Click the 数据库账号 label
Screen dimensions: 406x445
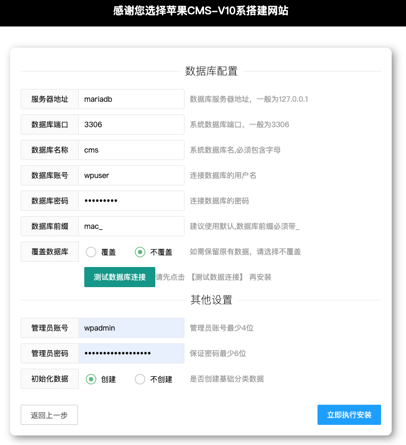(x=50, y=175)
